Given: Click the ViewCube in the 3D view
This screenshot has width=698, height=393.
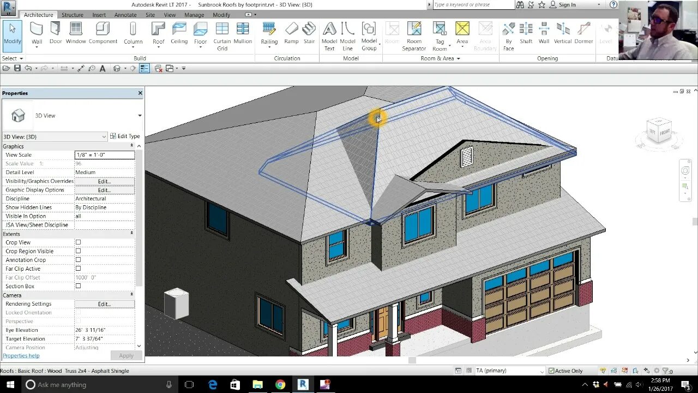Looking at the screenshot, I should point(658,132).
